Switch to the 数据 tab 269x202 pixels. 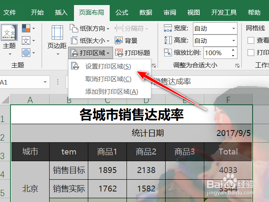[146, 13]
